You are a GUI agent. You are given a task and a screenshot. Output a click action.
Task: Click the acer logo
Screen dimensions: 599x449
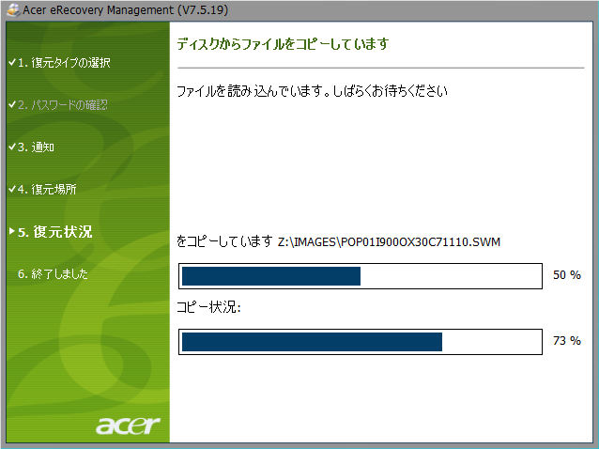pyautogui.click(x=128, y=425)
